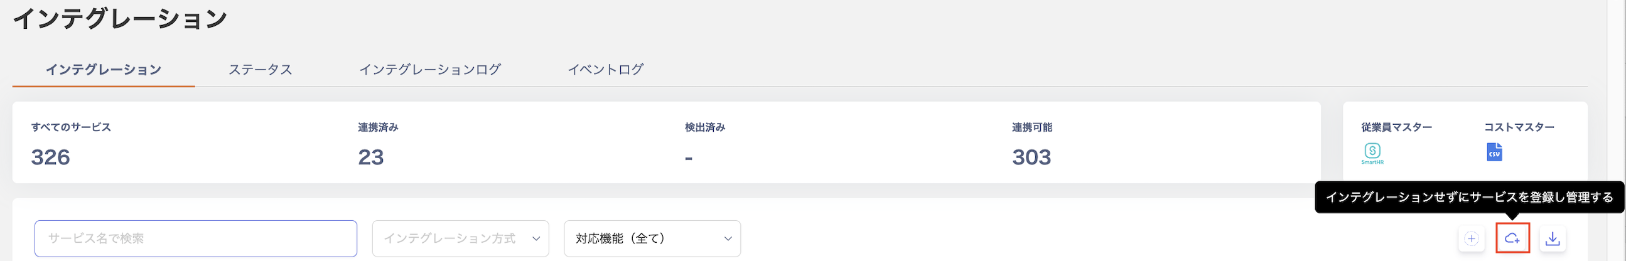The width and height of the screenshot is (1626, 261).
Task: Click the 連携済み count 23
Action: click(x=370, y=157)
